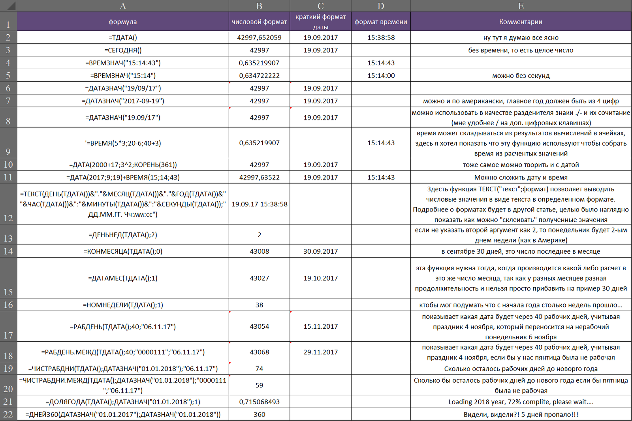Click value 0,634722222
Screen dimensions: 632x421
[259, 75]
